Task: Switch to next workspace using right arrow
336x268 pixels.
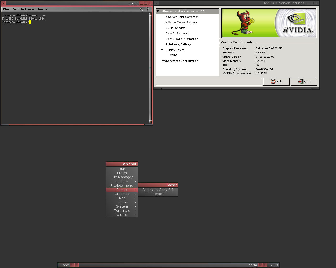Action: point(76,265)
